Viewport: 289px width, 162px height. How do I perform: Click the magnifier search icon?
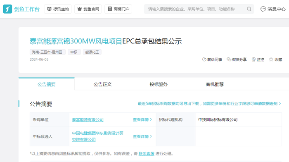pos(249,9)
